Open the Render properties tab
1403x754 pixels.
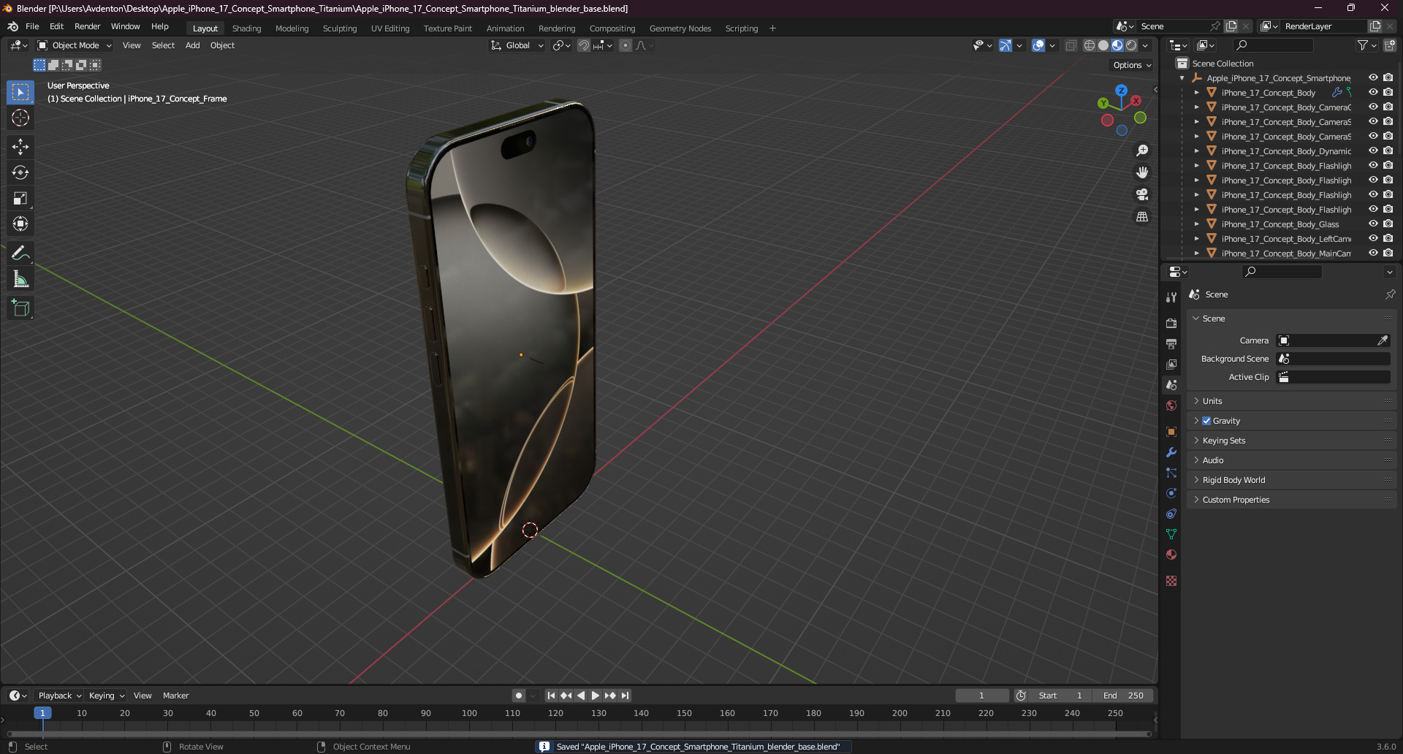click(x=1171, y=323)
